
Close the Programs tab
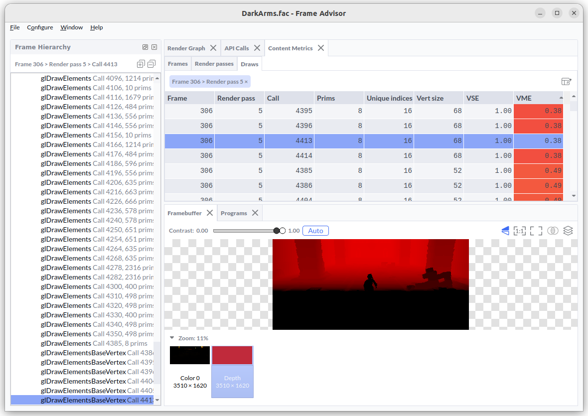pyautogui.click(x=255, y=213)
